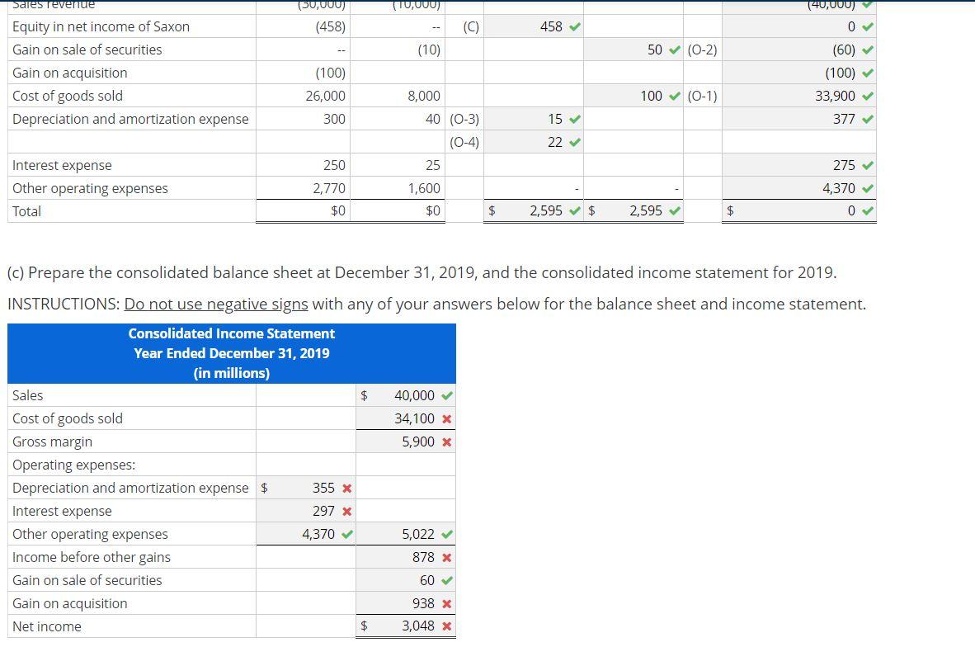
Task: Click the green checkmark beside Sales 40,000
Action: 446,395
